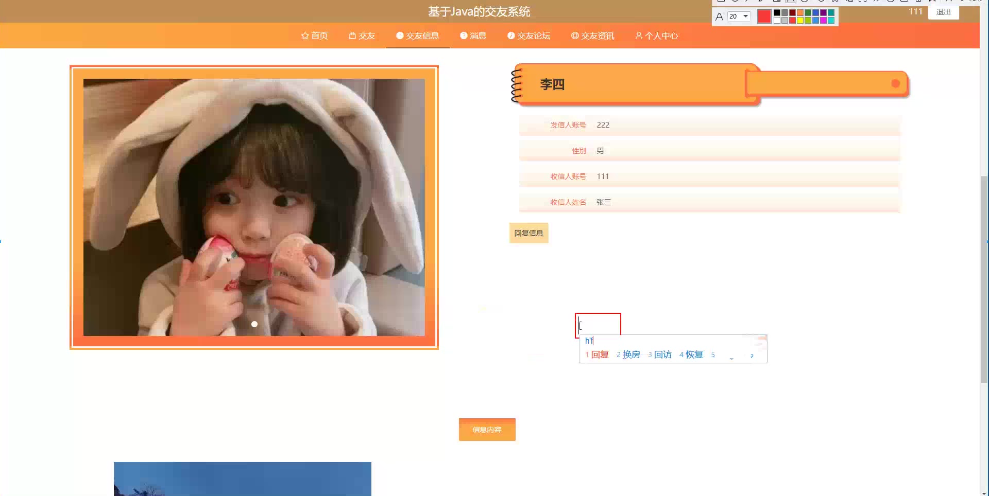Click the 回复信息 reply button
989x496 pixels.
click(x=528, y=233)
